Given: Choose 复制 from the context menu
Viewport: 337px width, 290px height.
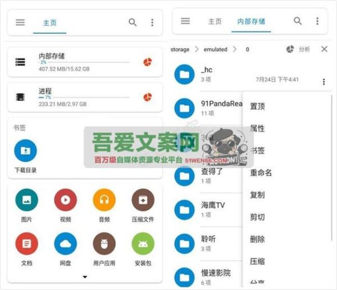Looking at the screenshot, I should pos(257,195).
